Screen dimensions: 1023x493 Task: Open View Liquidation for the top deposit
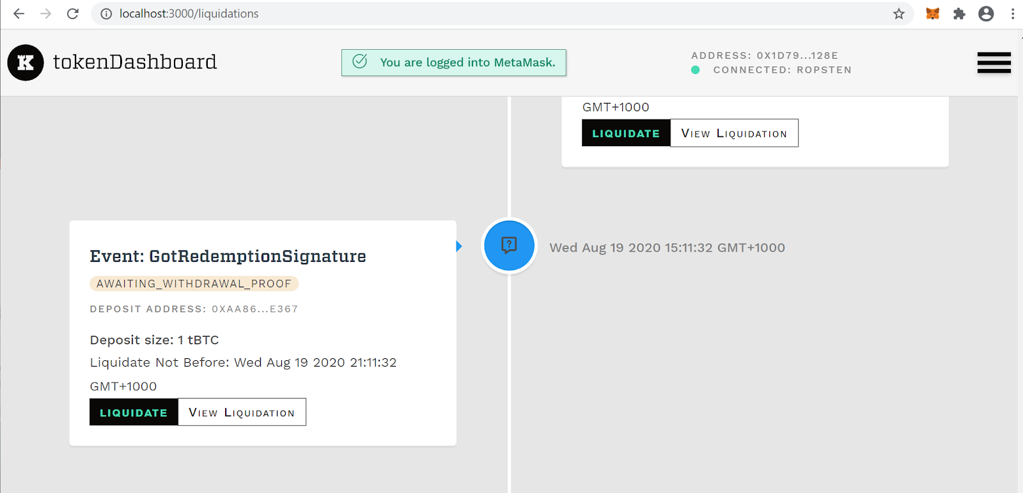click(733, 133)
